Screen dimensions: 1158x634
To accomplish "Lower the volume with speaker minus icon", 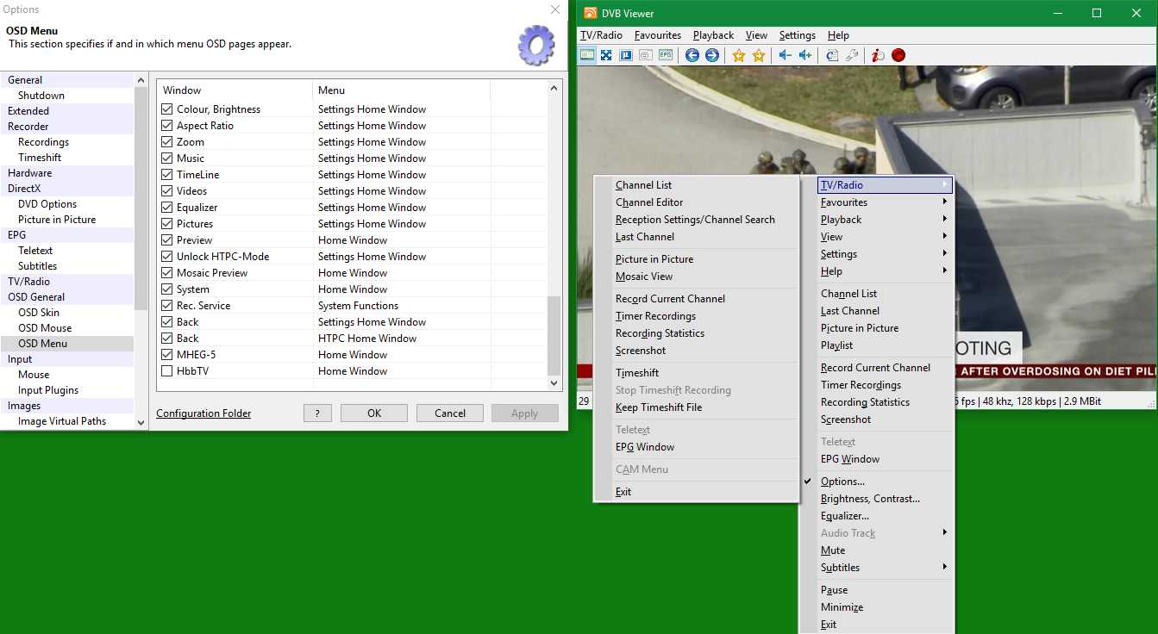I will coord(785,55).
